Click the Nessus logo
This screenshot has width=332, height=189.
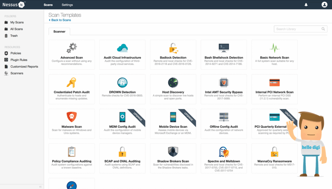(x=14, y=5)
